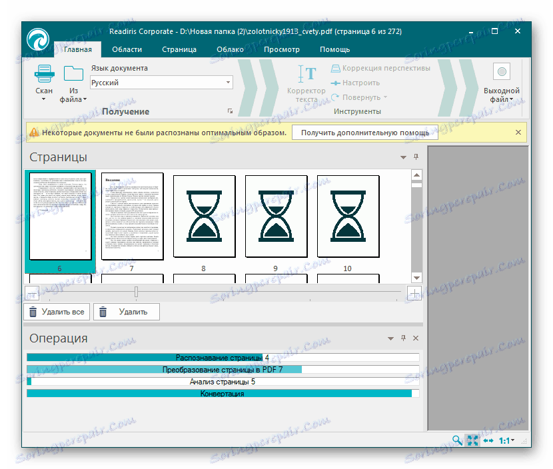Click the fit-to-width arrows icon
This screenshot has width=553, height=469.
click(488, 440)
